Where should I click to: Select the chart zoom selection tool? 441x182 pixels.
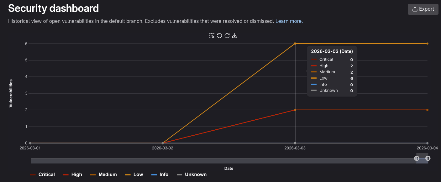pyautogui.click(x=211, y=35)
